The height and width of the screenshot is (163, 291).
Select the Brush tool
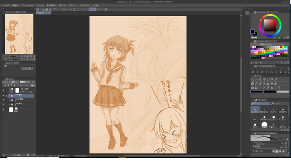click(x=260, y=83)
